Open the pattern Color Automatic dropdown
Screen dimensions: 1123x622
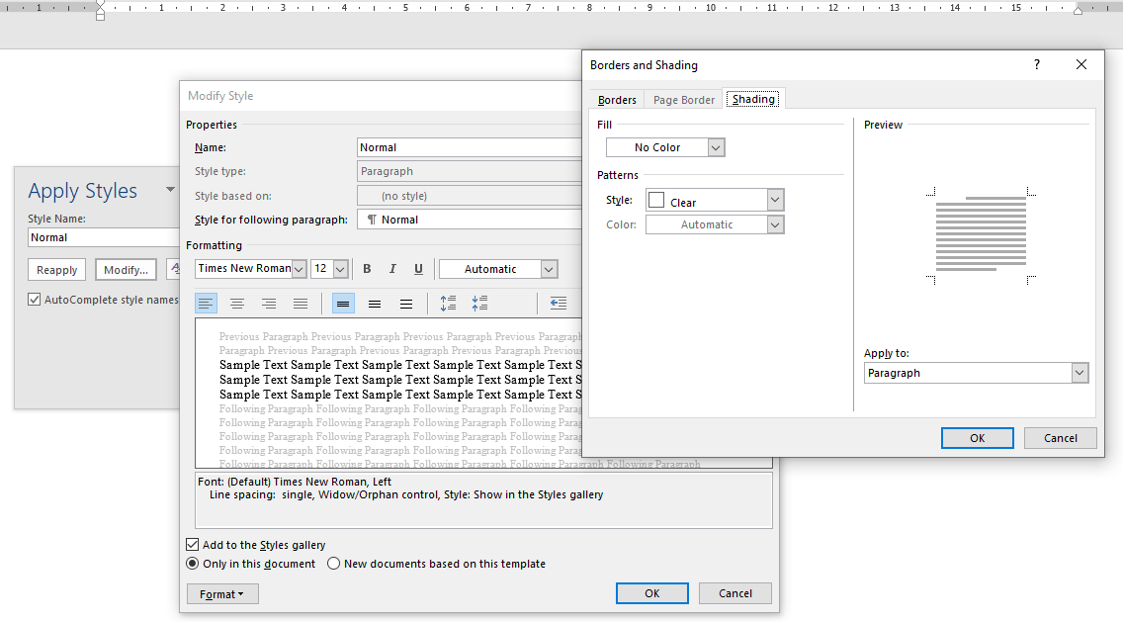click(x=775, y=225)
